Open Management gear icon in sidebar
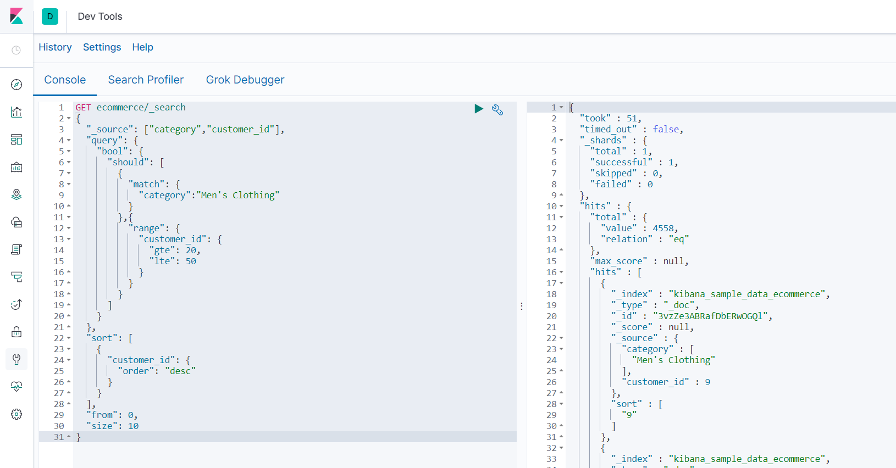The height and width of the screenshot is (468, 896). pos(16,414)
